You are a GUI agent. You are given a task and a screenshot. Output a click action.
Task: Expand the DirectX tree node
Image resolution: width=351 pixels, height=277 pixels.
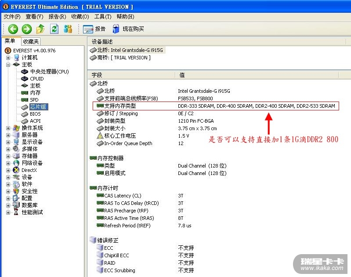8,170
